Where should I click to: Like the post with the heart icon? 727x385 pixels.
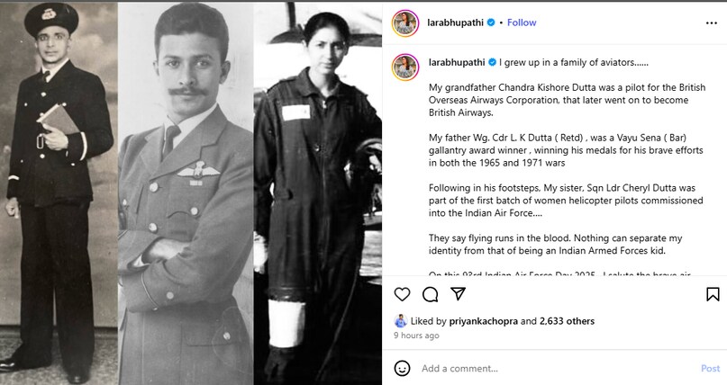[402, 294]
